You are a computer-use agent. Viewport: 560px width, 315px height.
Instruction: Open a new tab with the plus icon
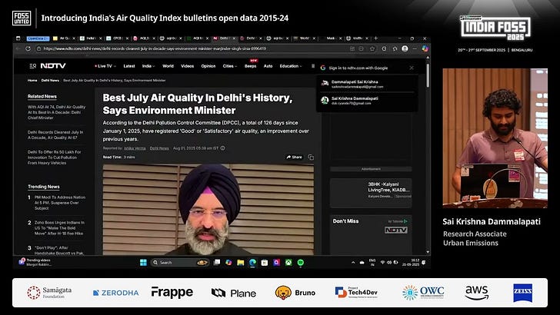click(x=375, y=38)
